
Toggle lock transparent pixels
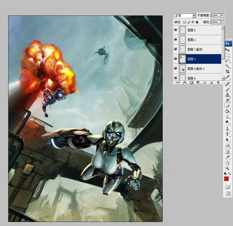184,22
